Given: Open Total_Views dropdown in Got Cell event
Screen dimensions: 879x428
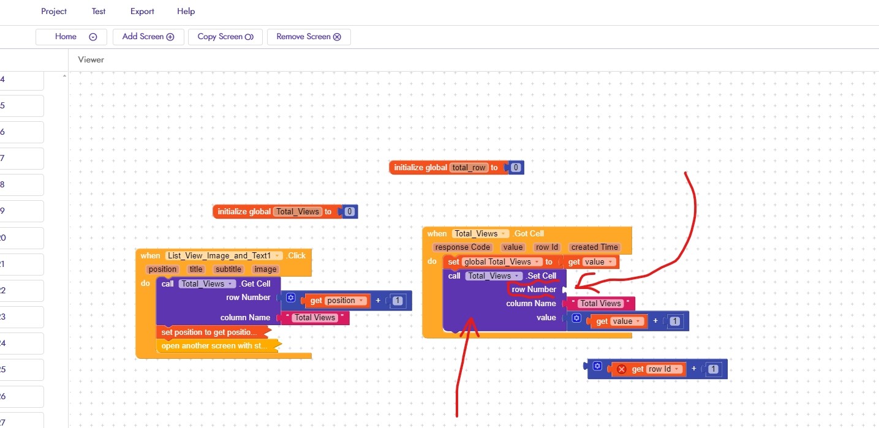Looking at the screenshot, I should click(481, 233).
